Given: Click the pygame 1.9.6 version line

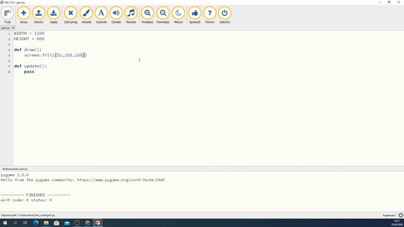Looking at the screenshot, I should pyautogui.click(x=15, y=175).
